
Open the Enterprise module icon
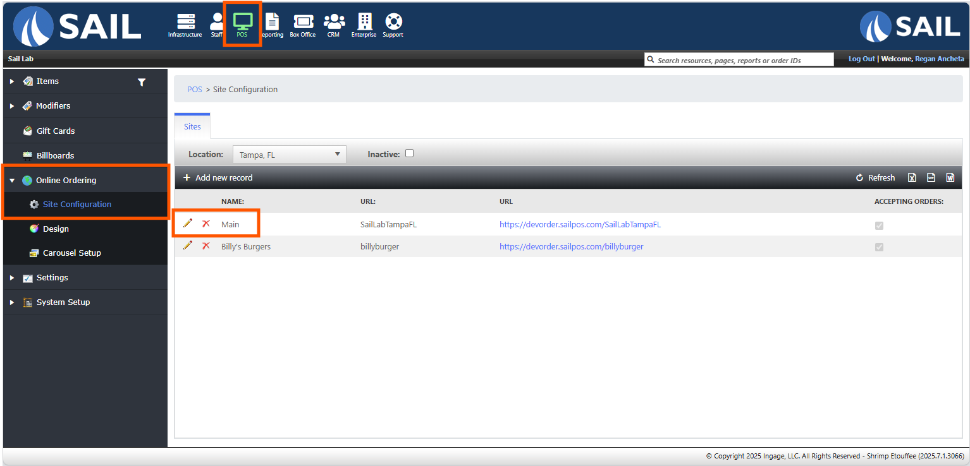[x=364, y=24]
